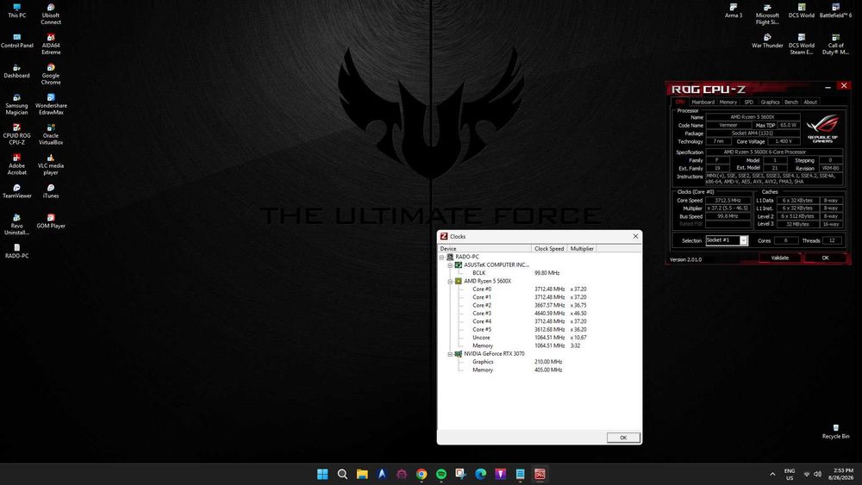
Task: Click the Adobe Acrobat desktop shortcut
Action: pos(16,165)
